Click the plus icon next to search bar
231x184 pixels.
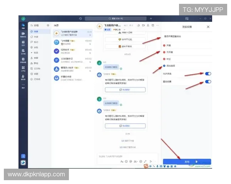coord(151,19)
